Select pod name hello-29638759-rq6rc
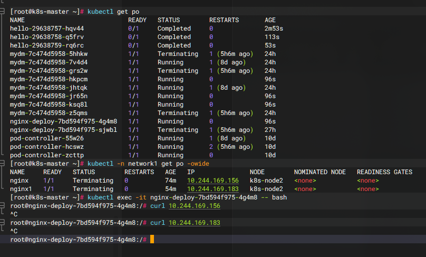Image resolution: width=426 pixels, height=257 pixels. [47, 45]
